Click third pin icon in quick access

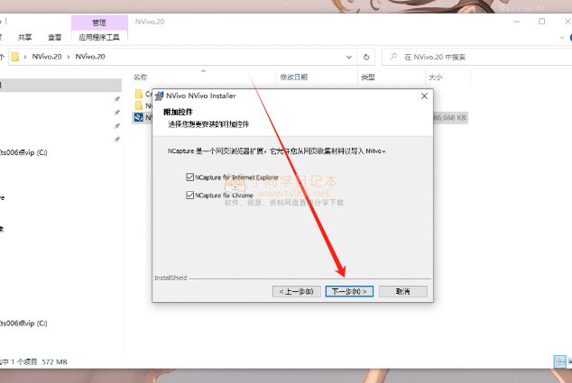pos(116,126)
